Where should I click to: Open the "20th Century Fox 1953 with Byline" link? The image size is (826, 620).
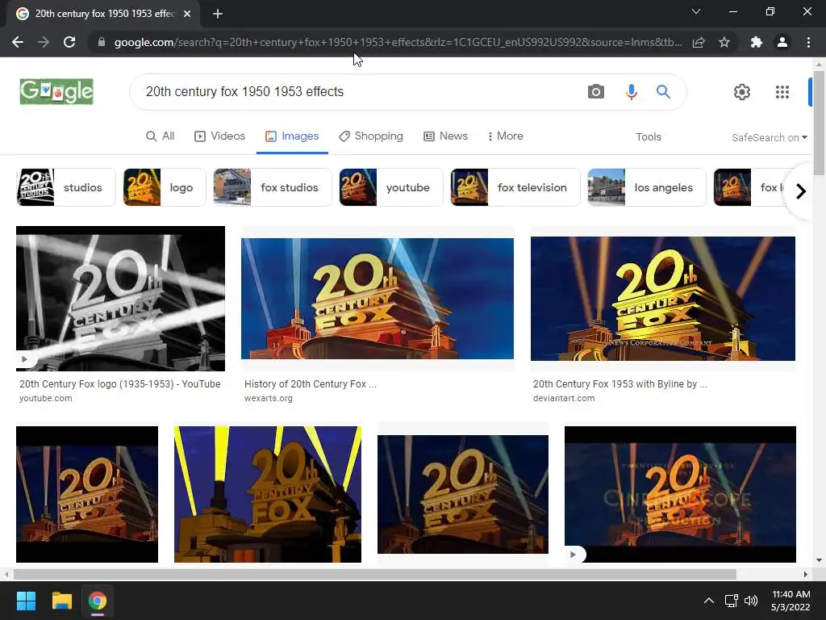(x=620, y=383)
